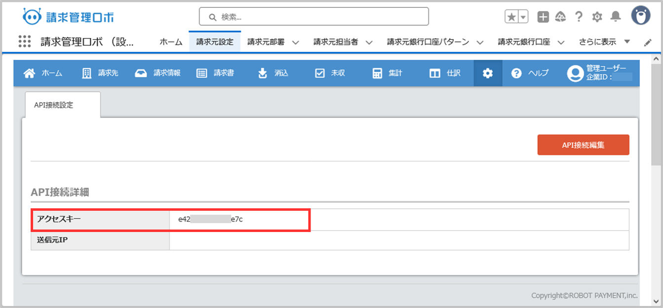Image resolution: width=663 pixels, height=308 pixels.
Task: Expand the 請求元部署 tab dropdown chevron
Action: [x=296, y=42]
